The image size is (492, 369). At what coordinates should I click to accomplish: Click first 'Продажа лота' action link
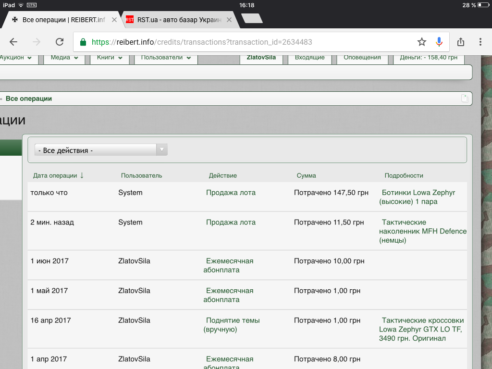[x=231, y=193]
